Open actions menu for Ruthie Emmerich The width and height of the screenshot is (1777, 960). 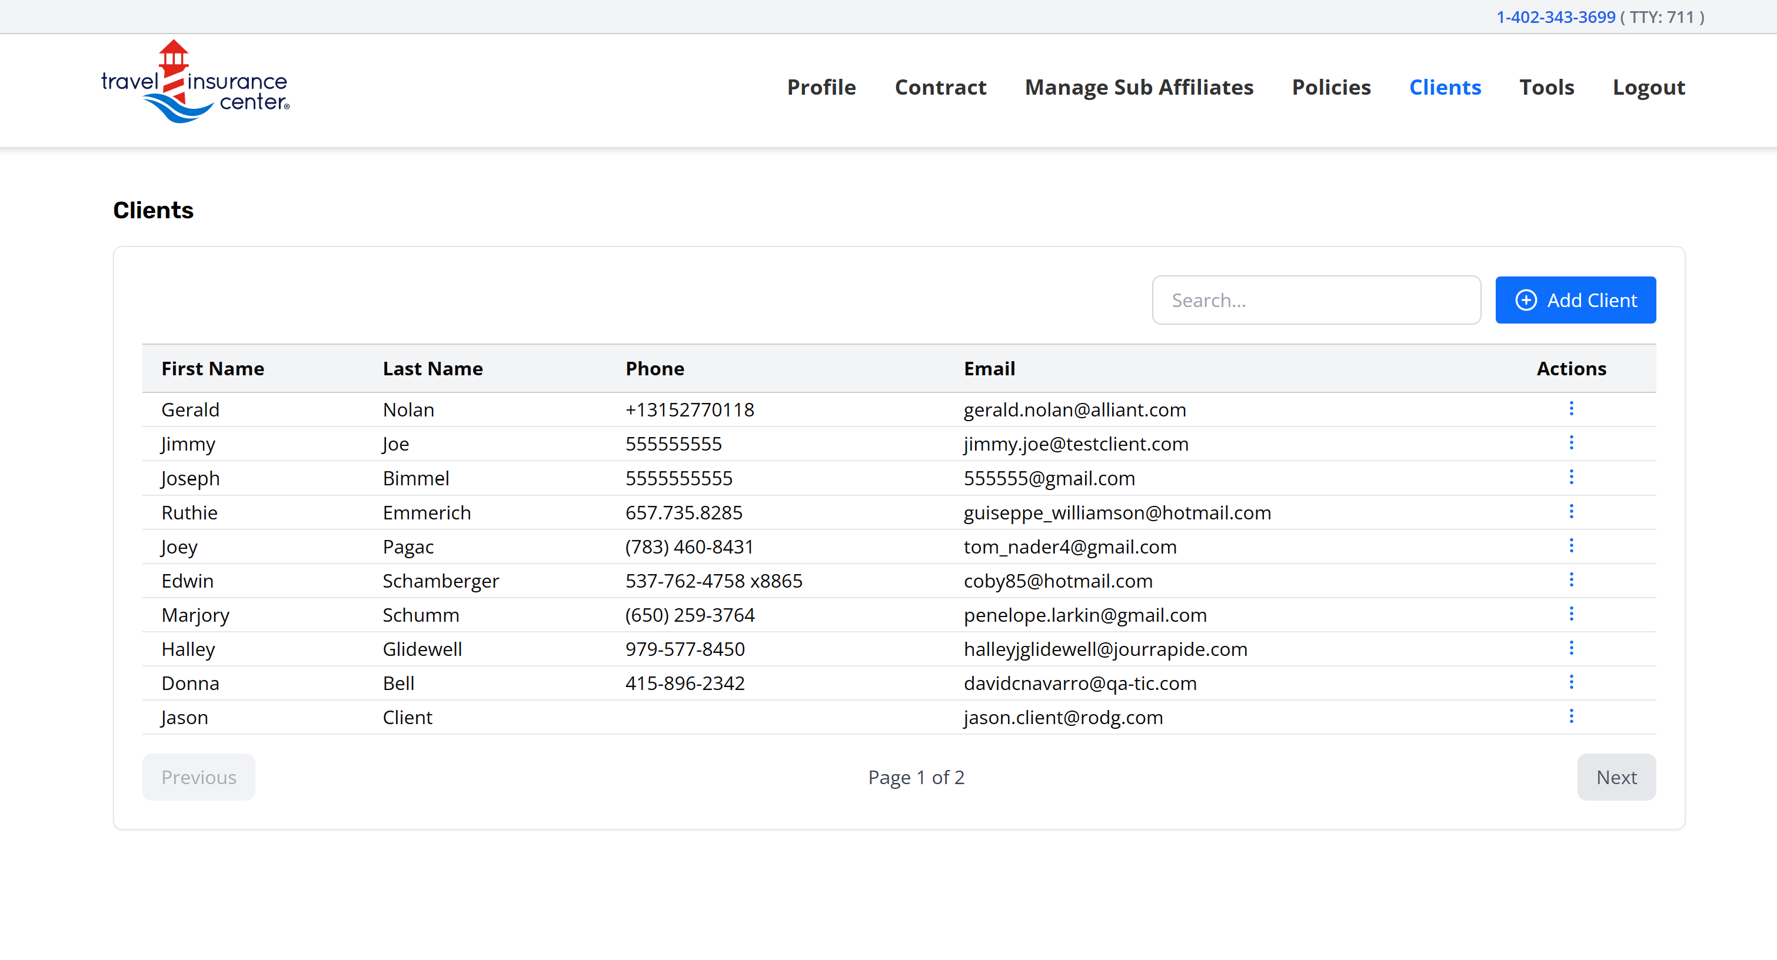coord(1570,512)
